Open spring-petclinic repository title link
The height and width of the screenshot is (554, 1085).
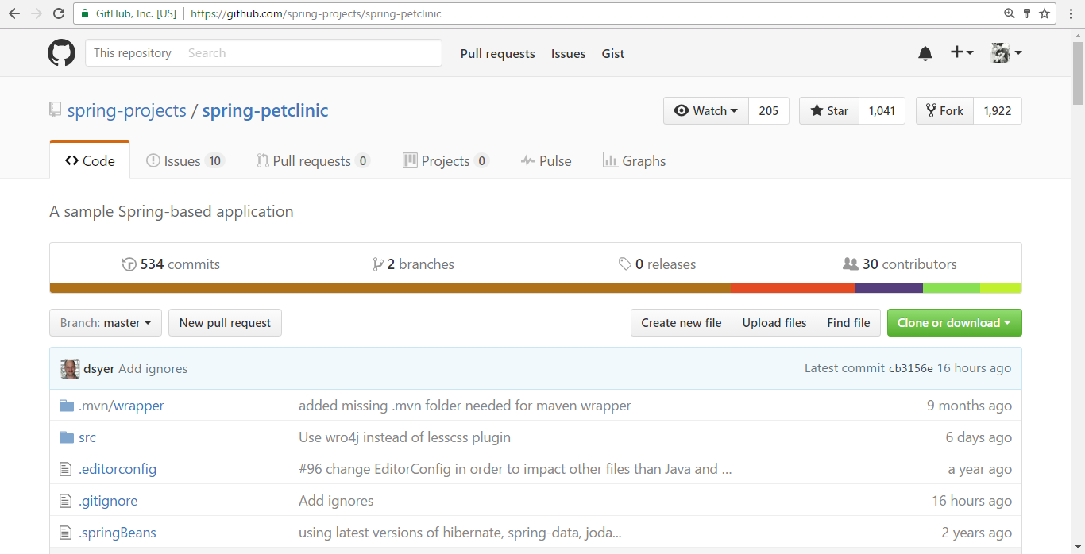click(265, 111)
